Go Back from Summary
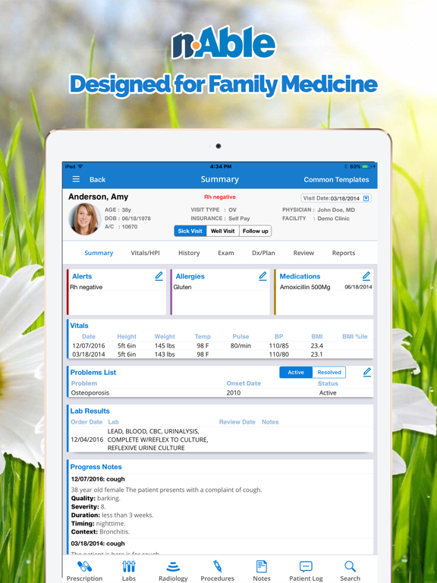The width and height of the screenshot is (437, 583). (x=97, y=180)
